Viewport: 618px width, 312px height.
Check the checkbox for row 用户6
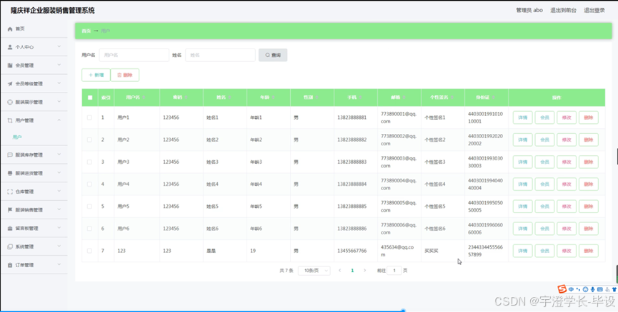click(89, 229)
